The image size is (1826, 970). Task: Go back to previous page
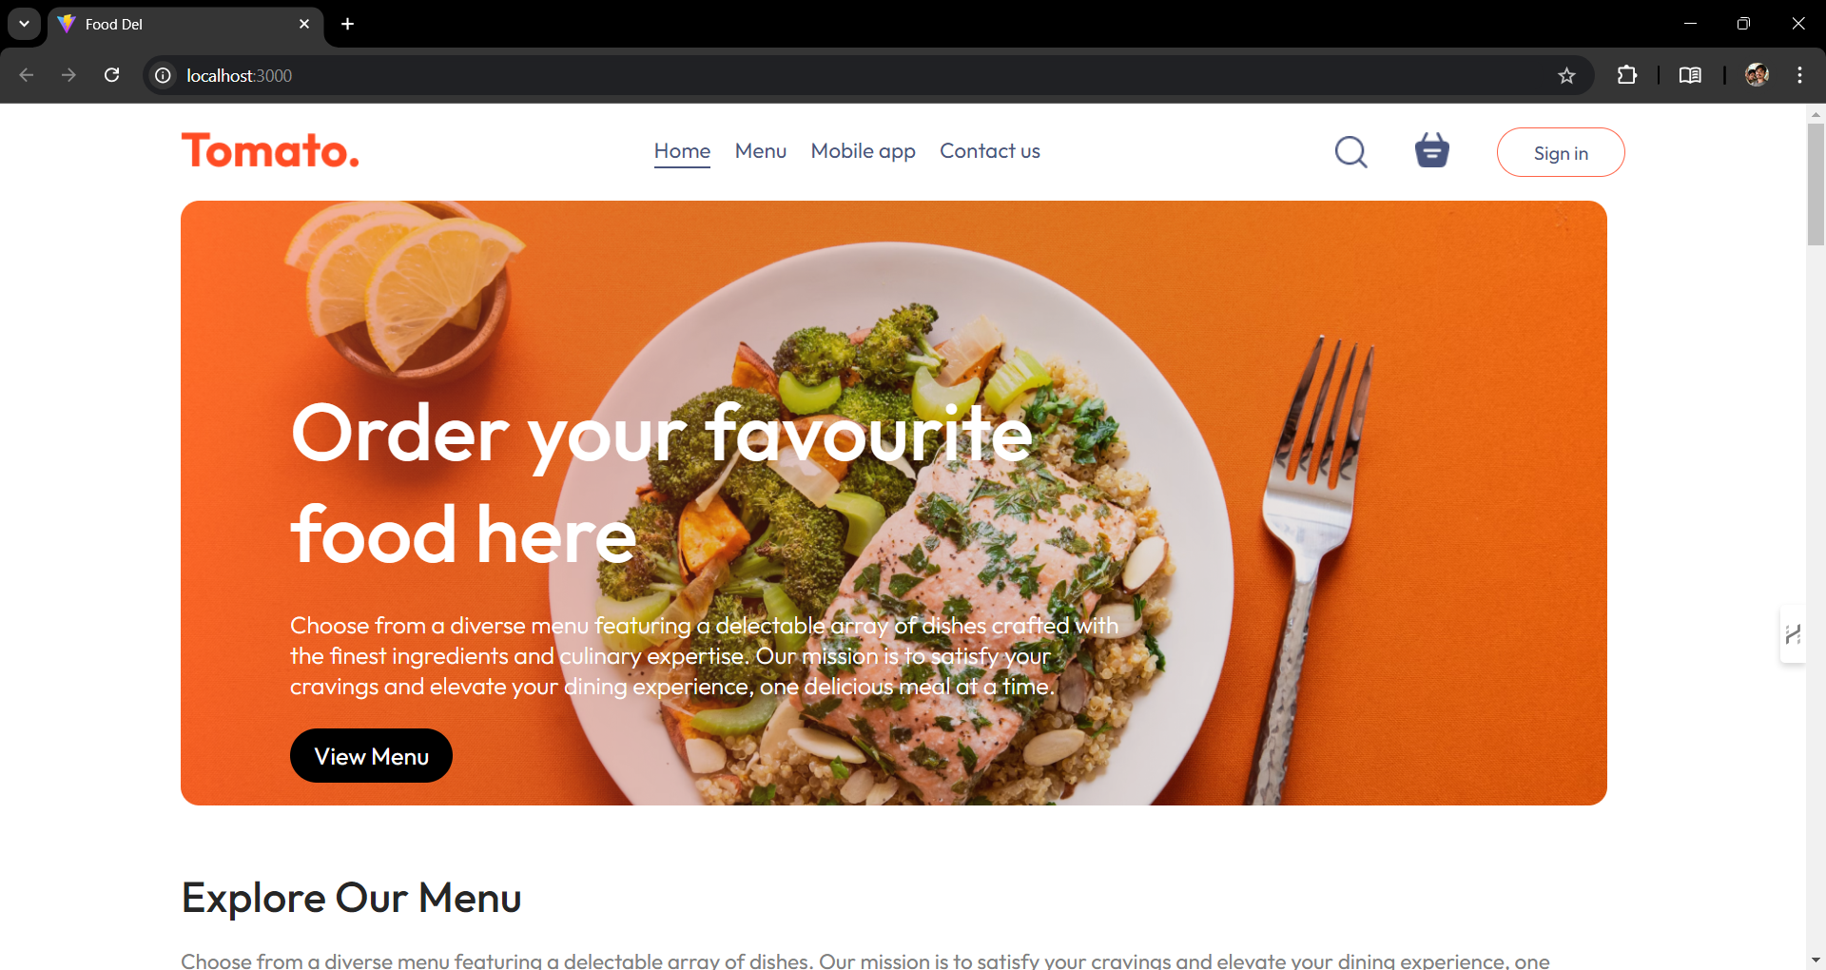point(27,75)
